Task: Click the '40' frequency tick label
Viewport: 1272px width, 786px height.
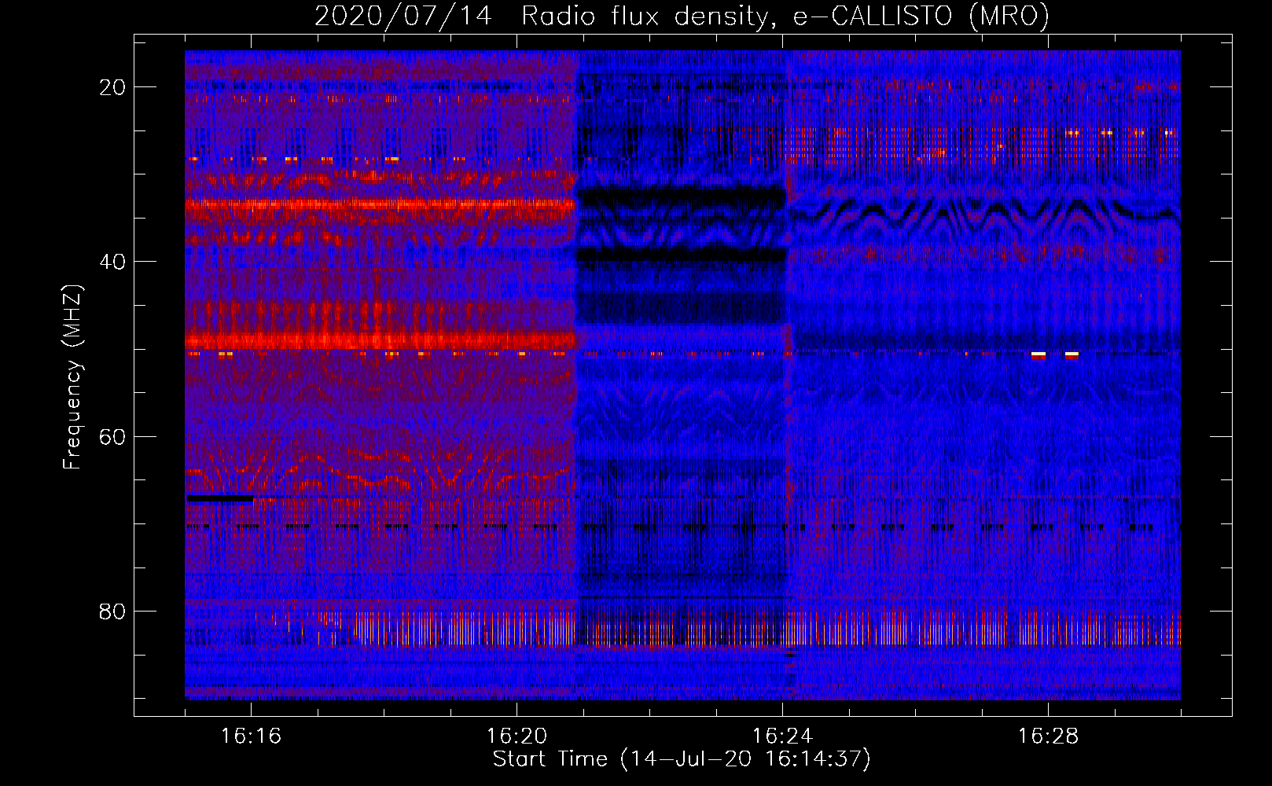Action: tap(112, 262)
